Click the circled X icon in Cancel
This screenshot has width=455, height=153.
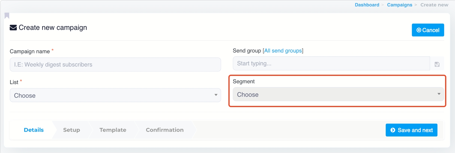coord(418,30)
